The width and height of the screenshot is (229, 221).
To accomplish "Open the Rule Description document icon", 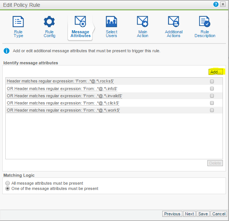I will 205,22.
